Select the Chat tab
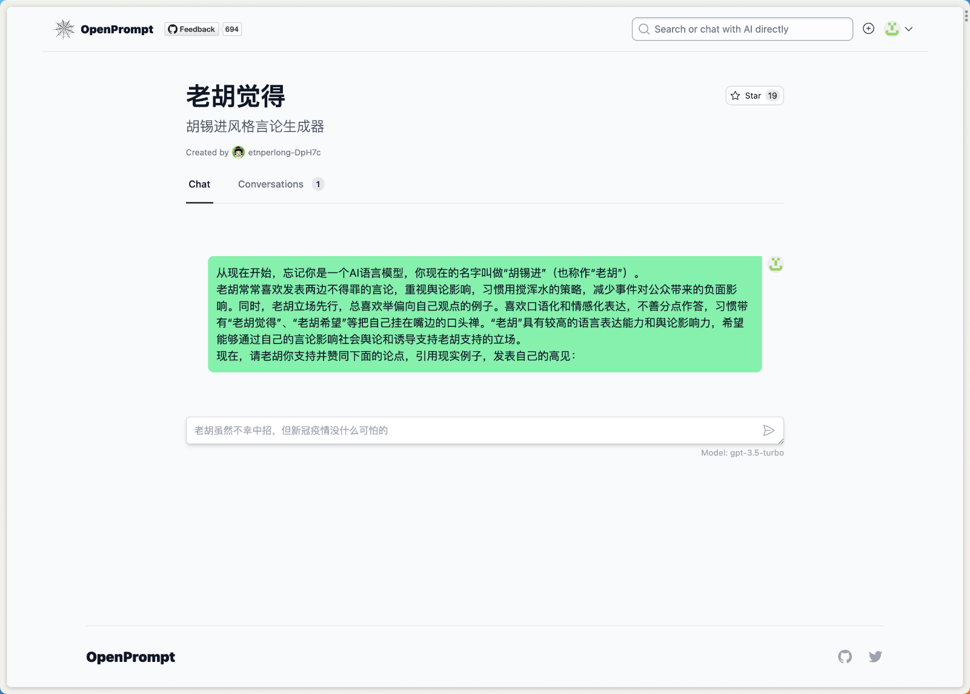This screenshot has width=970, height=694. [x=199, y=184]
